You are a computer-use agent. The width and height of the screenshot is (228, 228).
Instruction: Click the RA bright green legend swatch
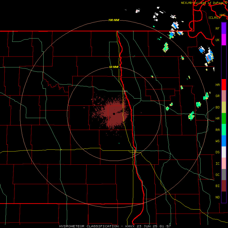point(224,130)
